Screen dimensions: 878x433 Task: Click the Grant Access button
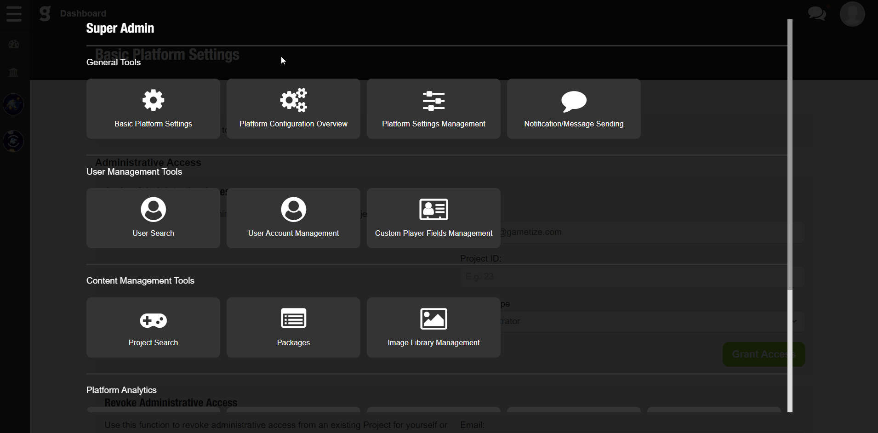764,354
